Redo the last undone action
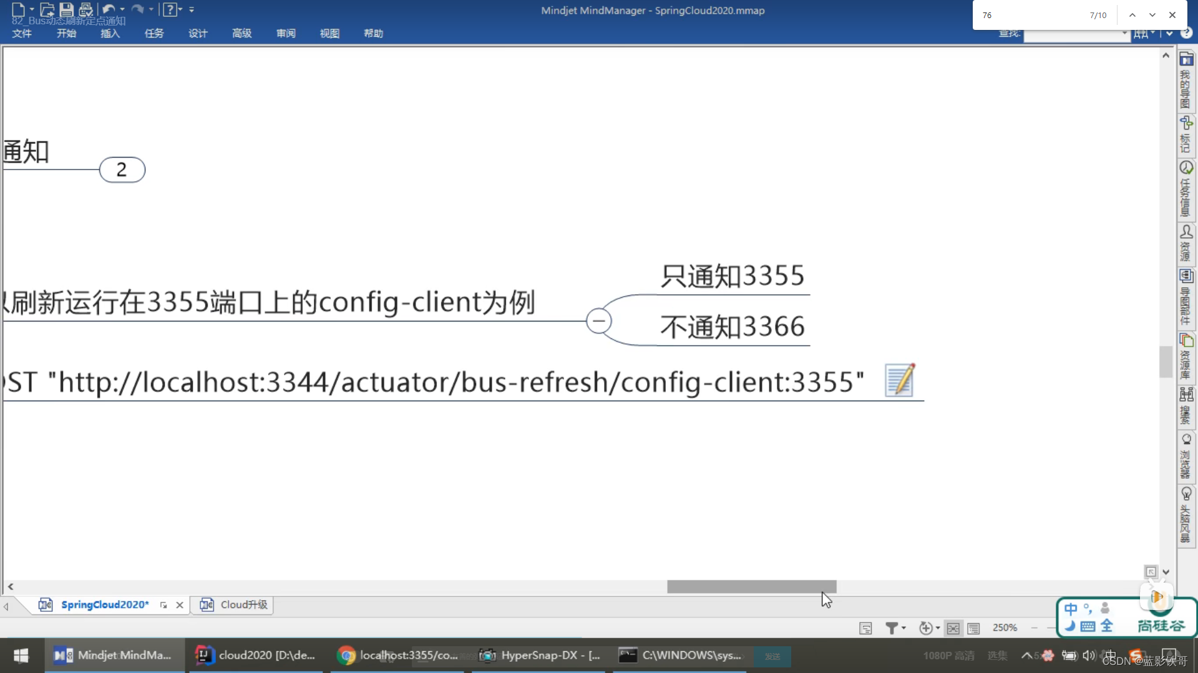 click(138, 9)
